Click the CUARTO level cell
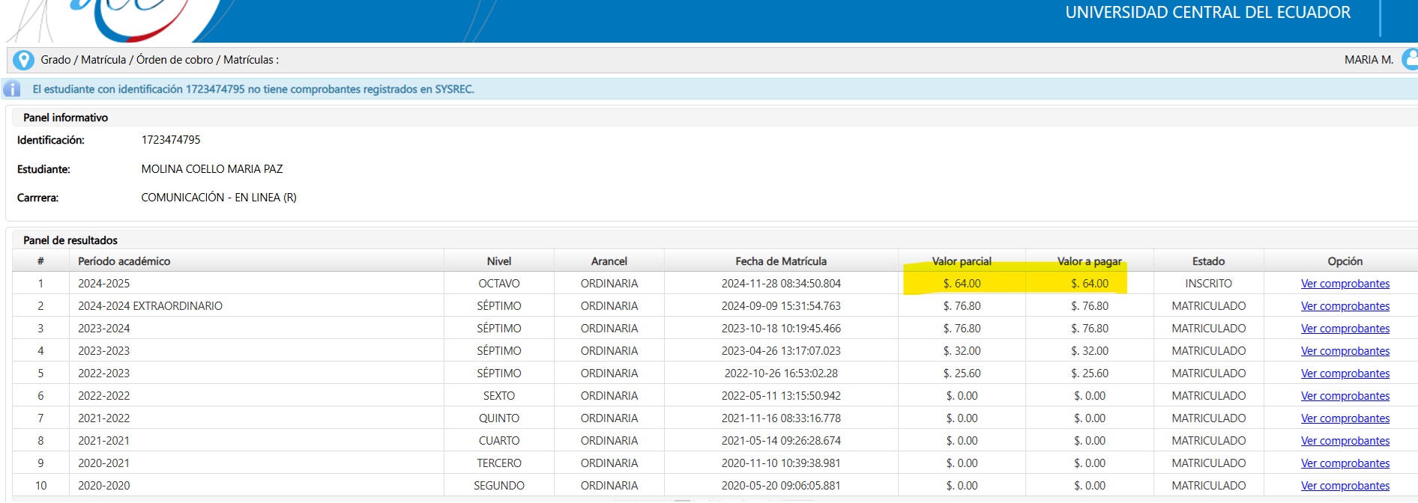This screenshot has height=503, width=1418. click(499, 441)
